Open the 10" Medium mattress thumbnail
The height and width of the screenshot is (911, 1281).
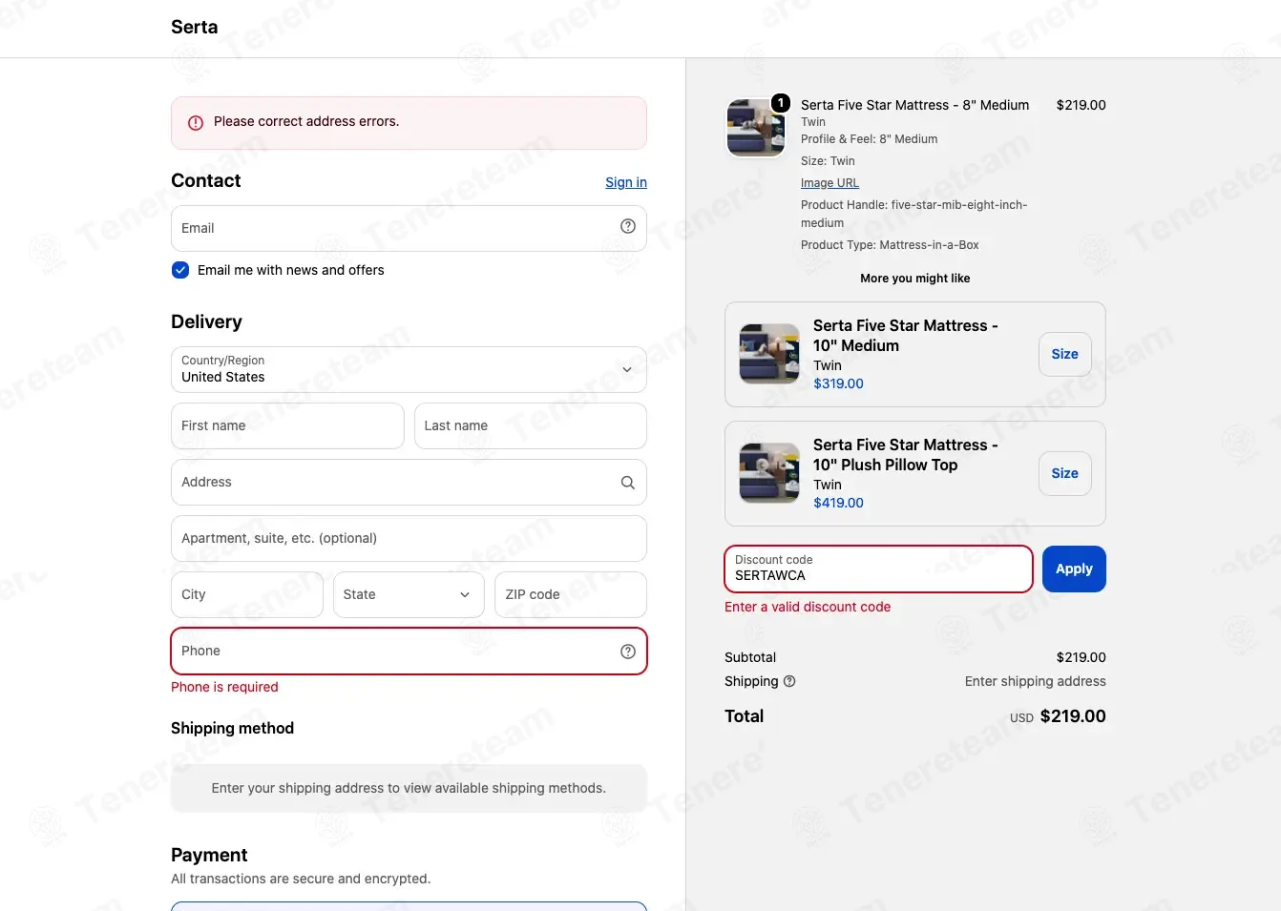click(x=769, y=354)
